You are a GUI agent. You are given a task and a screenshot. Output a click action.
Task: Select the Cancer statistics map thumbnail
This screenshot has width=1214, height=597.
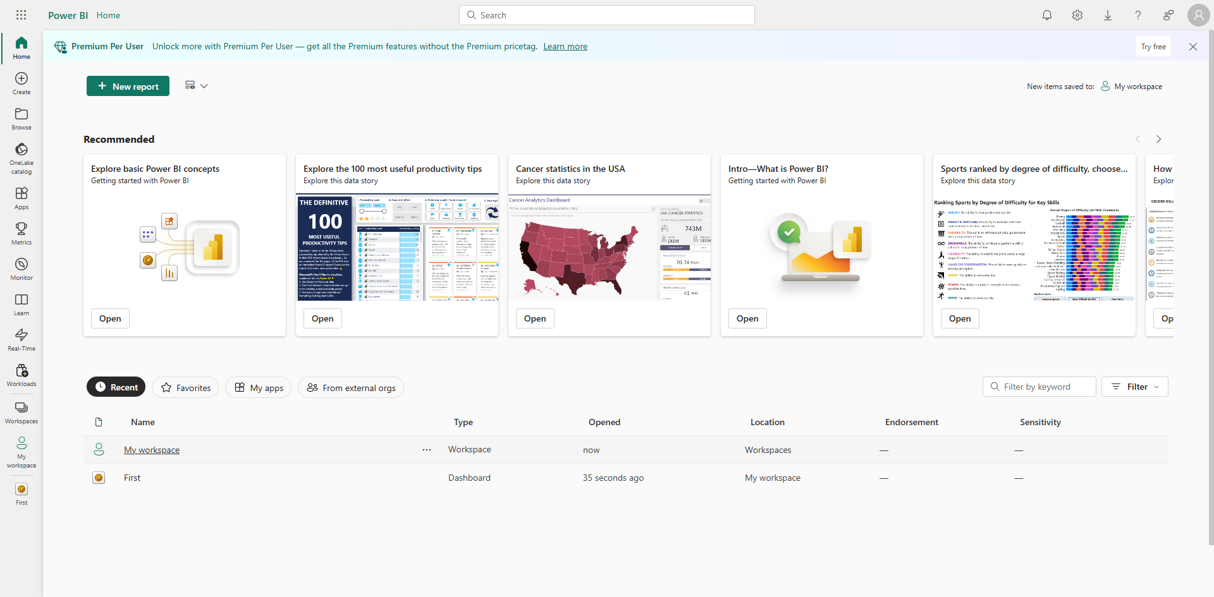click(610, 248)
